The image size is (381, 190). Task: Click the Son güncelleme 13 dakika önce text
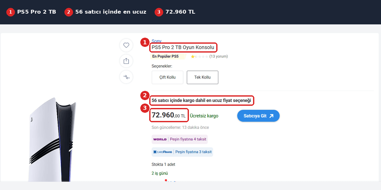(180, 127)
